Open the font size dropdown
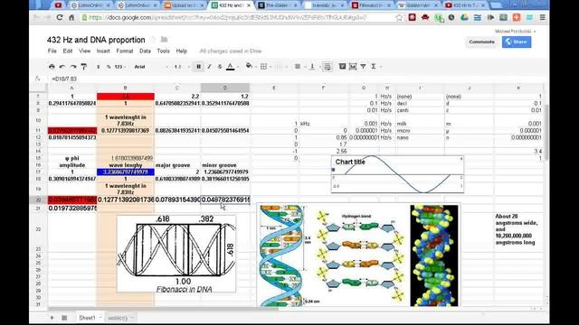The height and width of the screenshot is (325, 579). pyautogui.click(x=182, y=67)
